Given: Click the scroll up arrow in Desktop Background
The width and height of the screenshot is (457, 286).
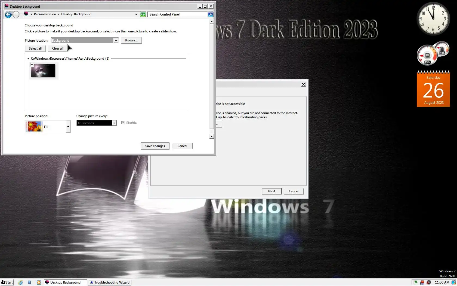Looking at the screenshot, I should coord(212,22).
